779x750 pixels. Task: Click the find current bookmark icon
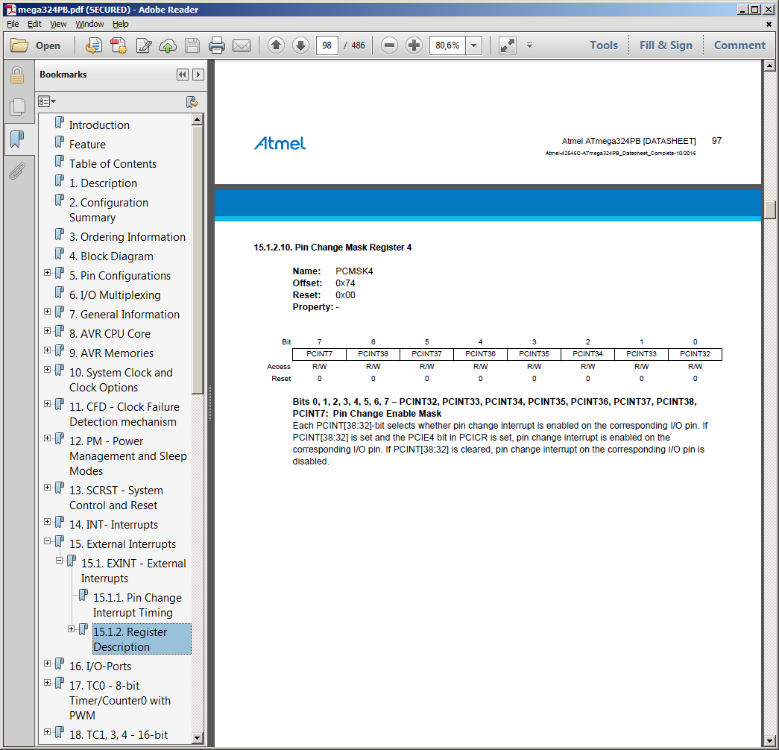point(192,102)
